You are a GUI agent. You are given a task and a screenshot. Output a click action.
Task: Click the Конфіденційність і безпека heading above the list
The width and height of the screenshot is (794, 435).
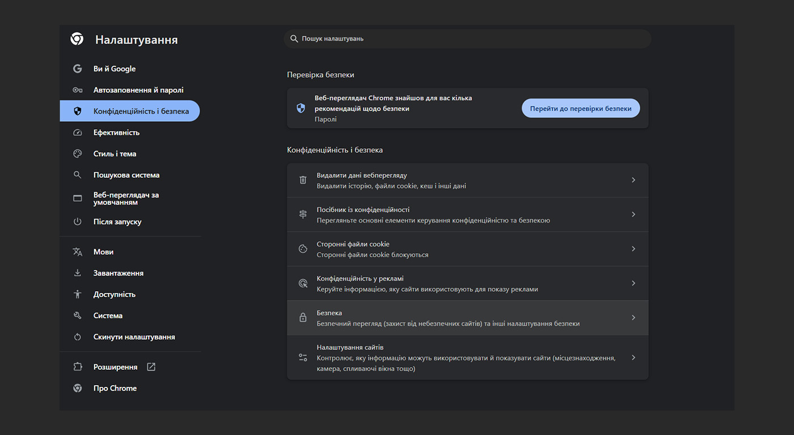pyautogui.click(x=335, y=150)
